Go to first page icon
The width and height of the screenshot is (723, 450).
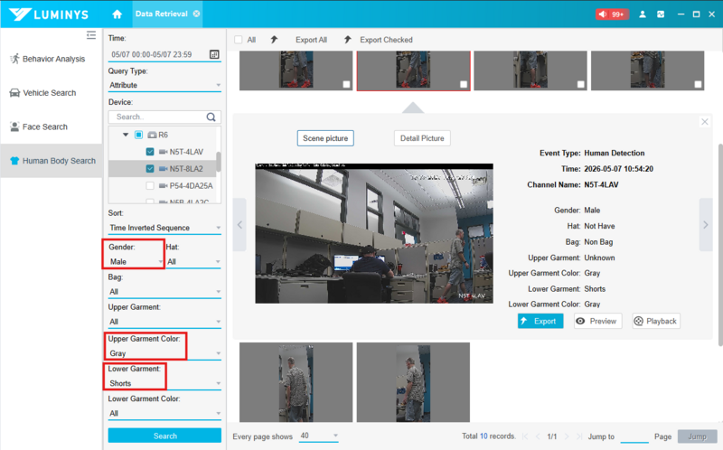click(x=525, y=436)
